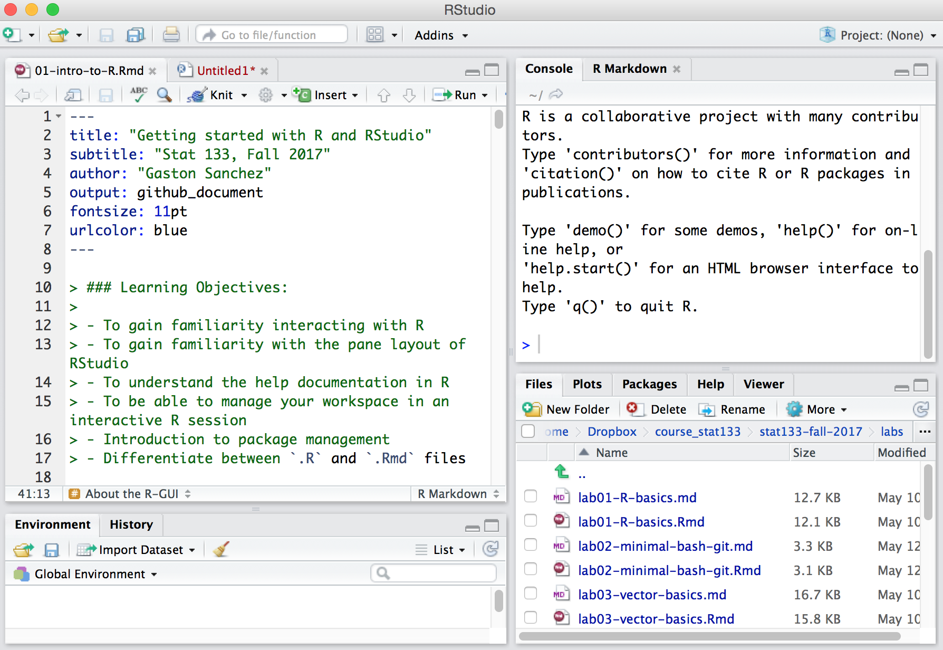Switch to the 01-intro-to-R.Rmd tab
The height and width of the screenshot is (650, 943).
(x=89, y=71)
